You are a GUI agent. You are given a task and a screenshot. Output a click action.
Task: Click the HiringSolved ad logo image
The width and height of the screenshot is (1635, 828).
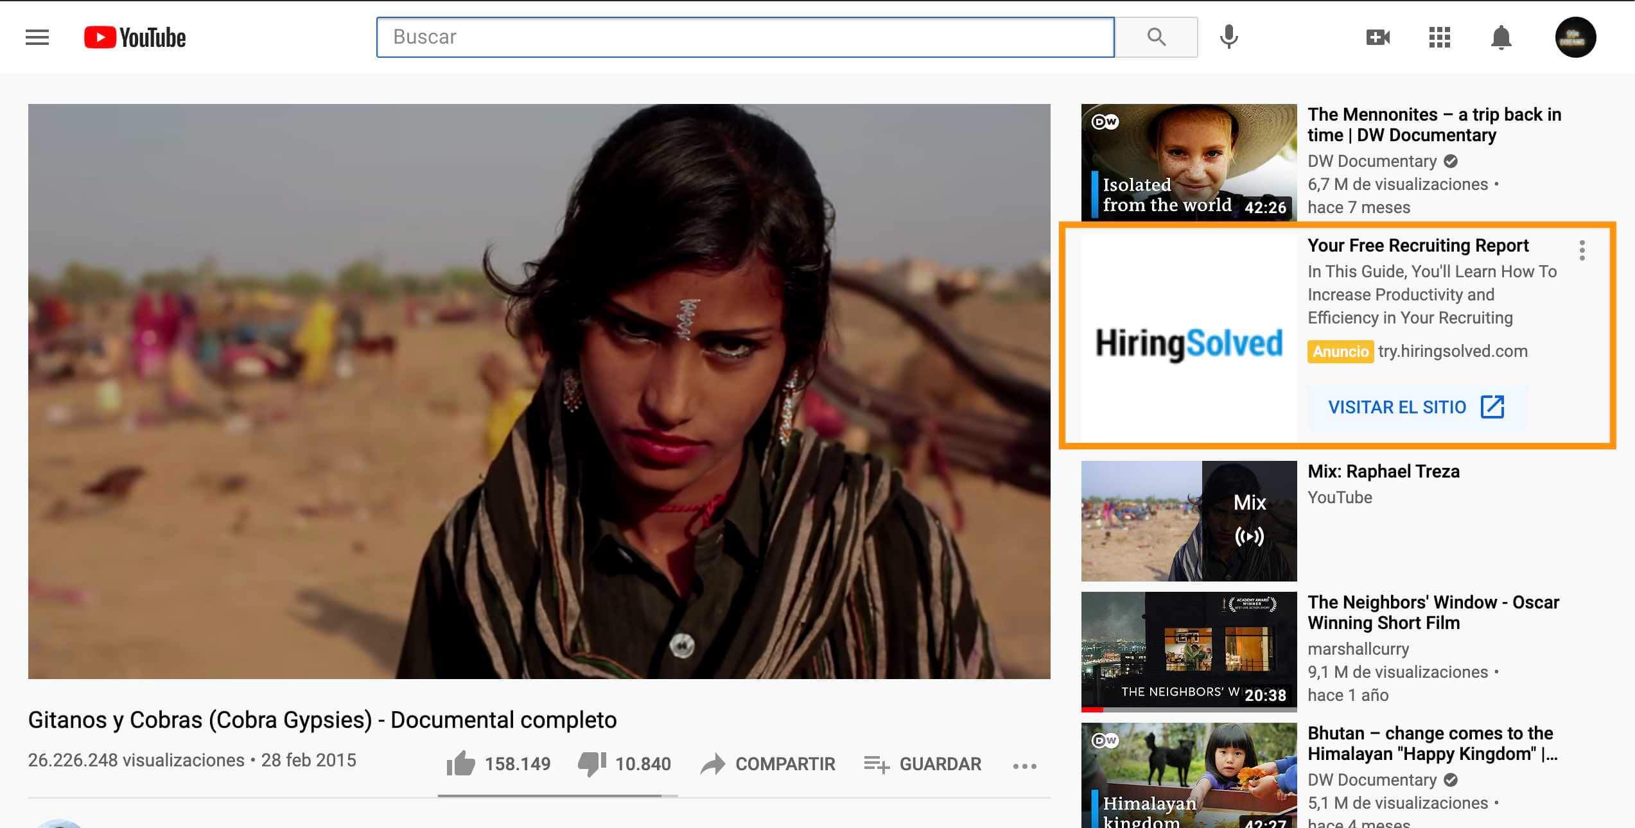[1189, 338]
